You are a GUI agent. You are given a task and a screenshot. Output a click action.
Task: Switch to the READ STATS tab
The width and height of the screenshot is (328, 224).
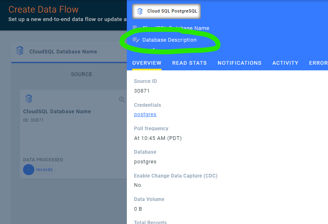pos(189,63)
